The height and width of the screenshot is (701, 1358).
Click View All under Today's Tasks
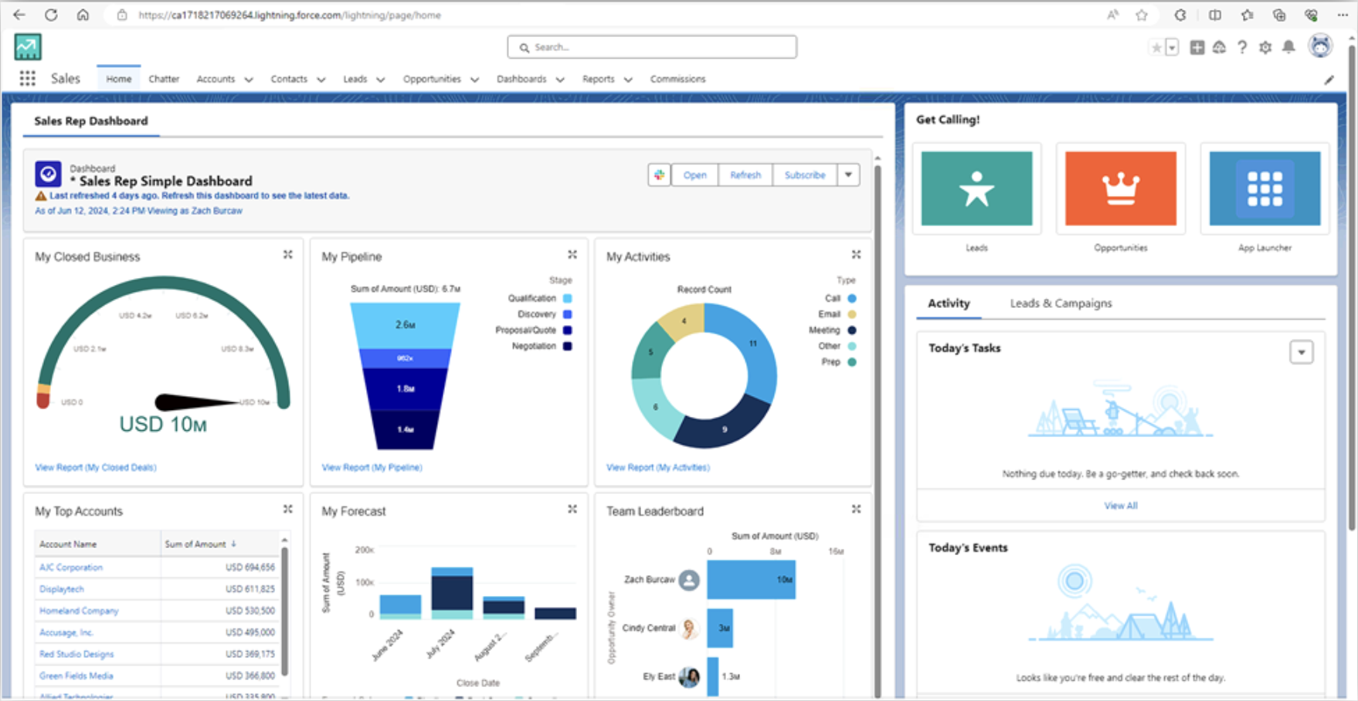[1120, 506]
